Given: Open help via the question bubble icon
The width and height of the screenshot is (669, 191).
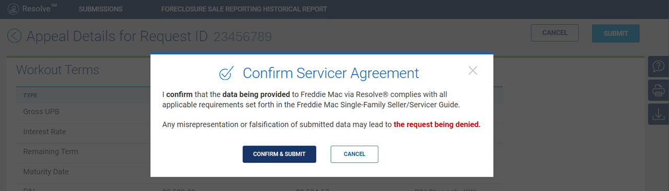Looking at the screenshot, I should point(659,66).
